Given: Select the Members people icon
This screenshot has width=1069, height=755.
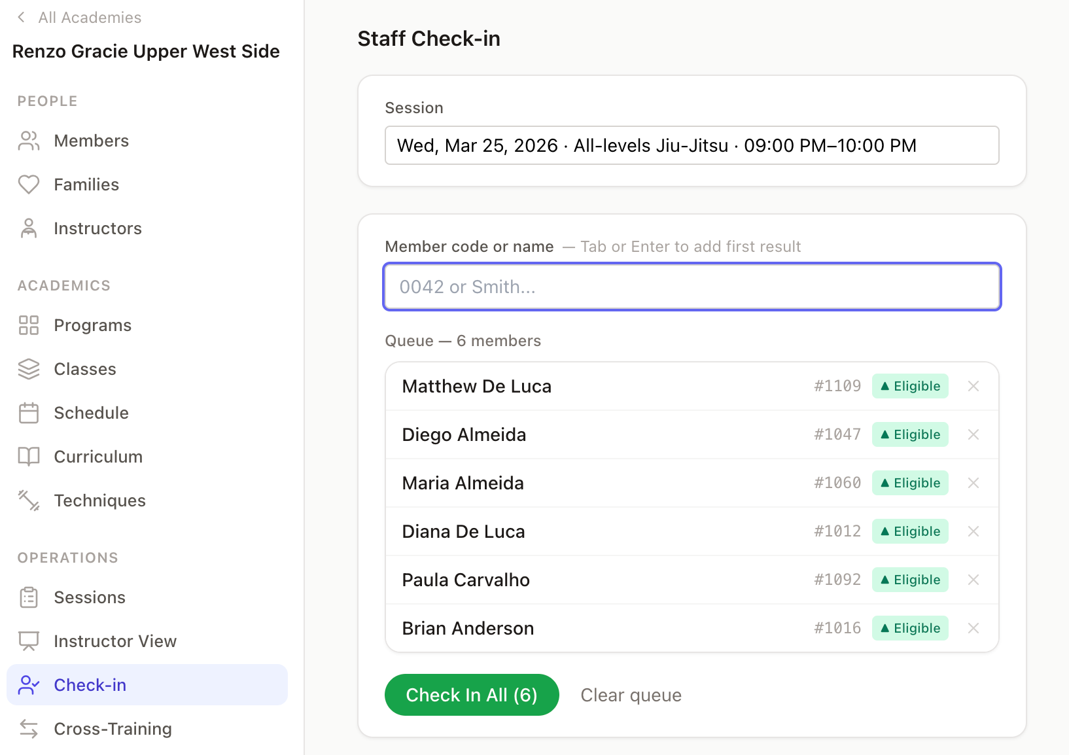Looking at the screenshot, I should point(28,141).
